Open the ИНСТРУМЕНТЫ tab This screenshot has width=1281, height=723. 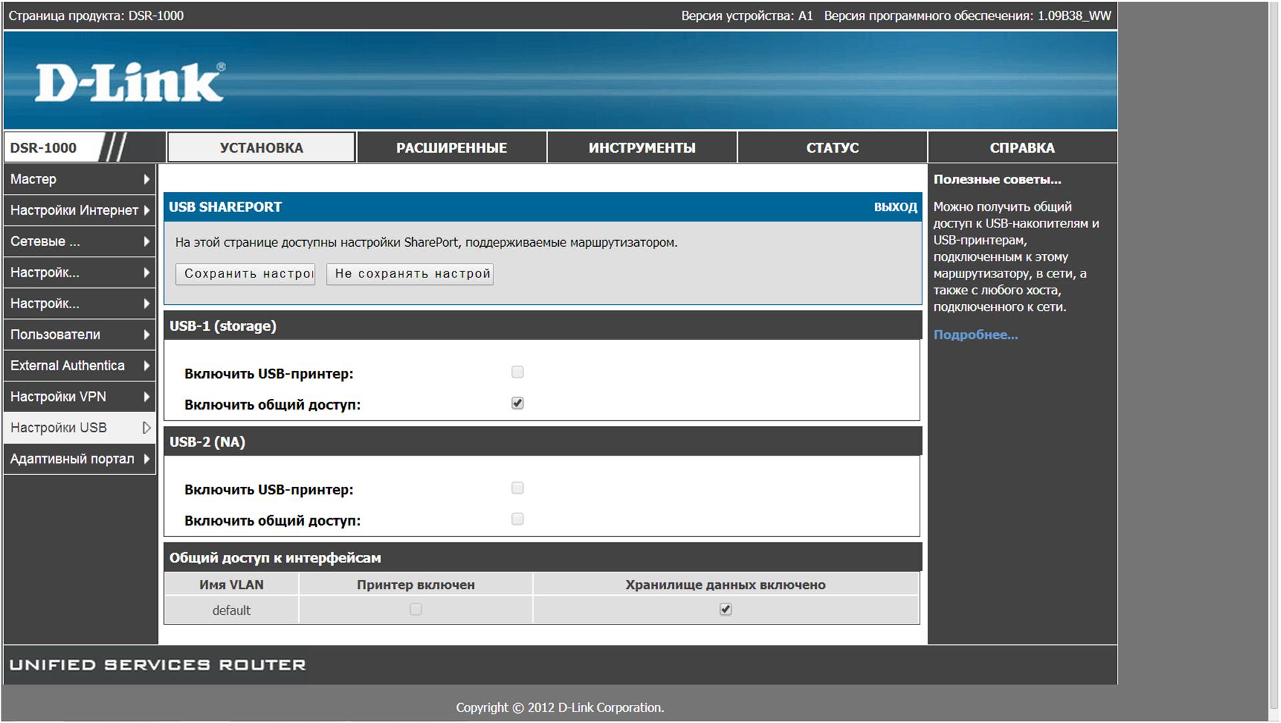[x=642, y=148]
